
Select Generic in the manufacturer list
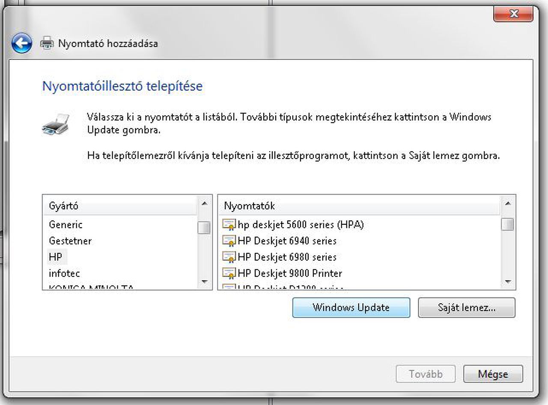66,224
